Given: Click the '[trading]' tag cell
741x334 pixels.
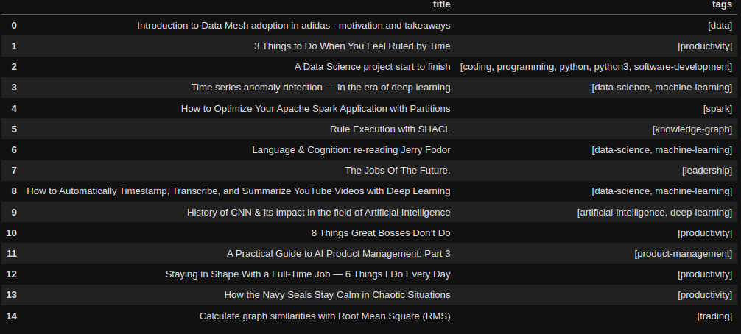Looking at the screenshot, I should coord(714,316).
